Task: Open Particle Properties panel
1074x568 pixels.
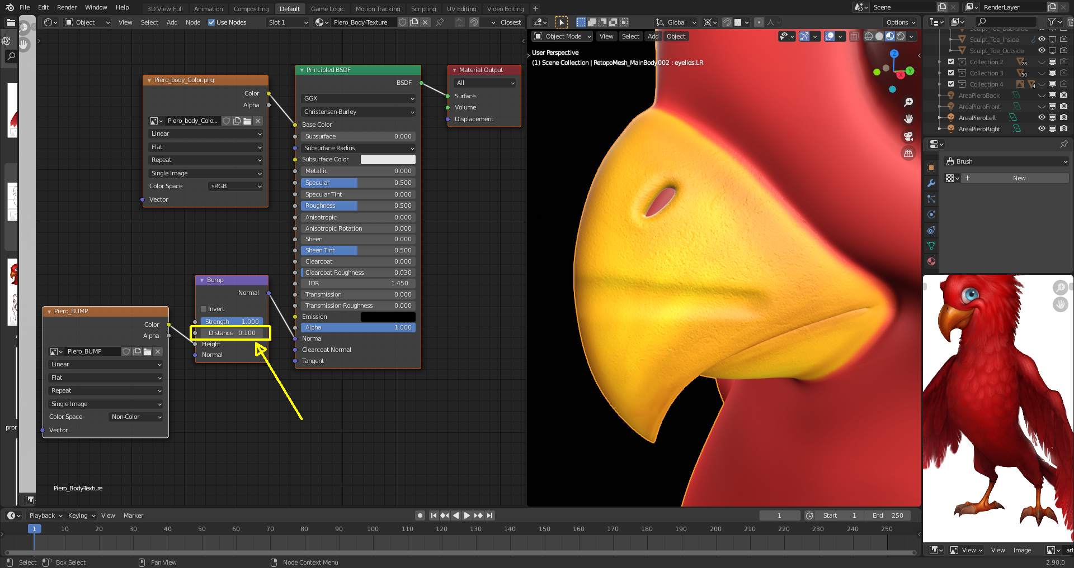Action: click(x=931, y=199)
